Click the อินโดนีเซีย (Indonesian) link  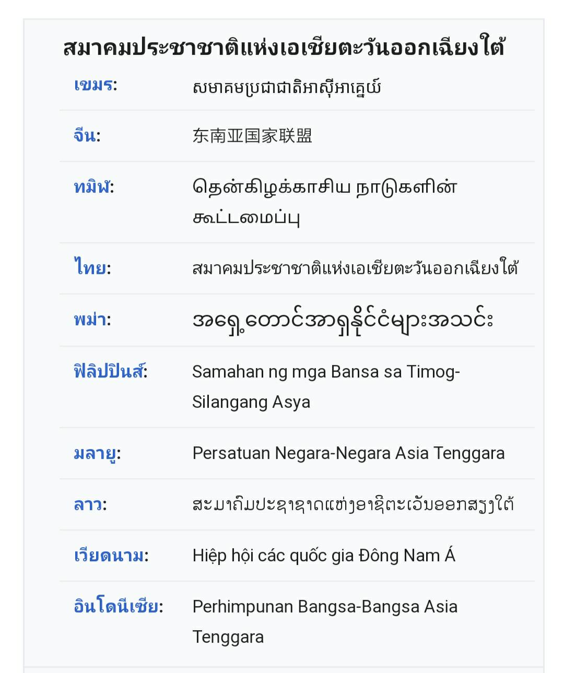(116, 607)
